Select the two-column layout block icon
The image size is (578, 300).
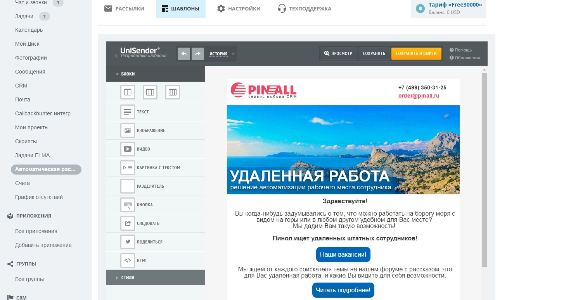(x=128, y=92)
